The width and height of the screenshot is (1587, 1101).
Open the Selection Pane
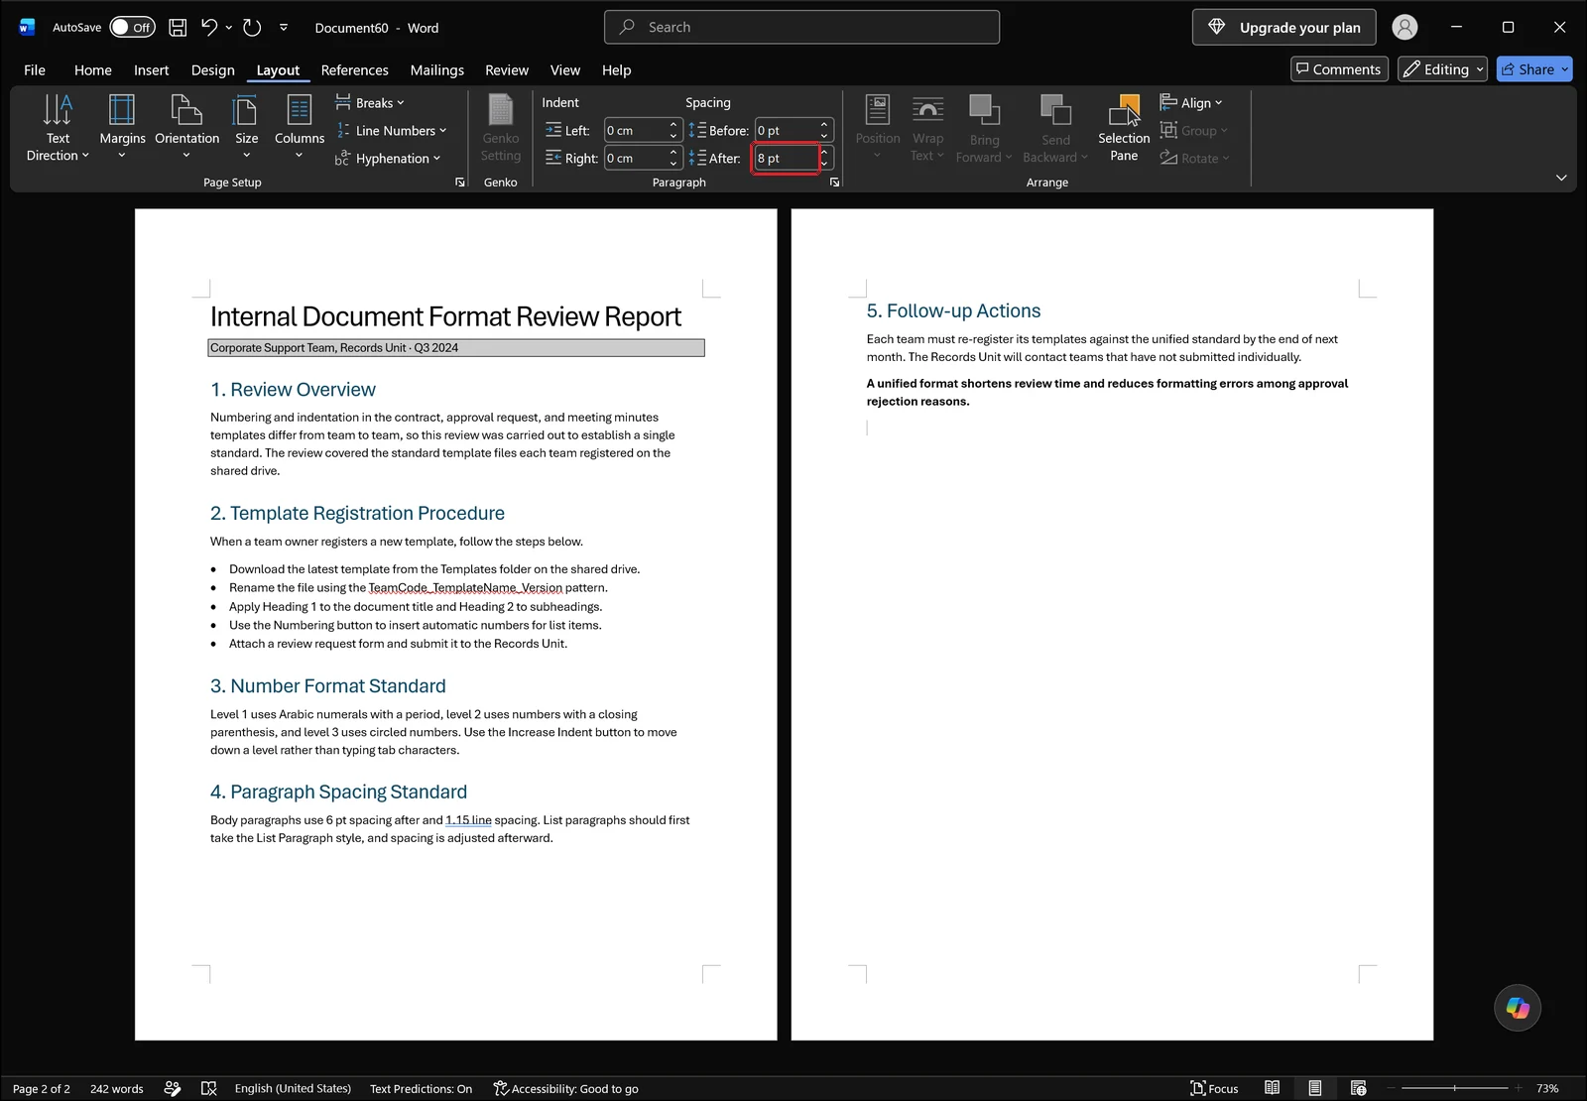[1124, 128]
